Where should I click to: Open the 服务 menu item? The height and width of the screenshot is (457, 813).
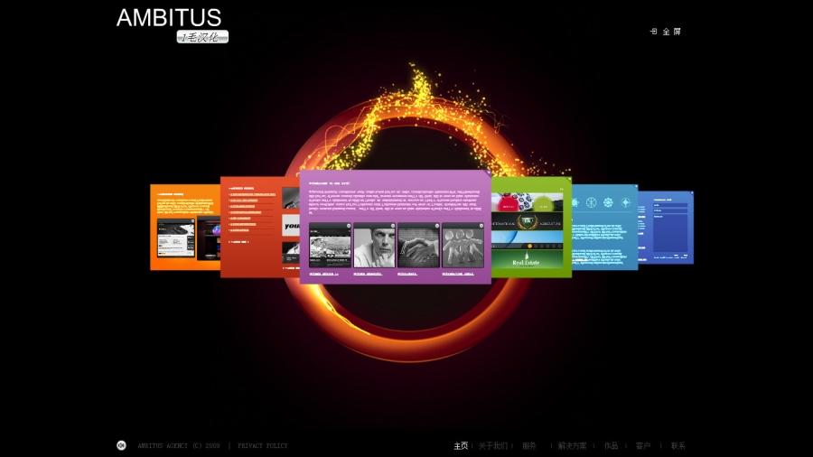pos(529,445)
